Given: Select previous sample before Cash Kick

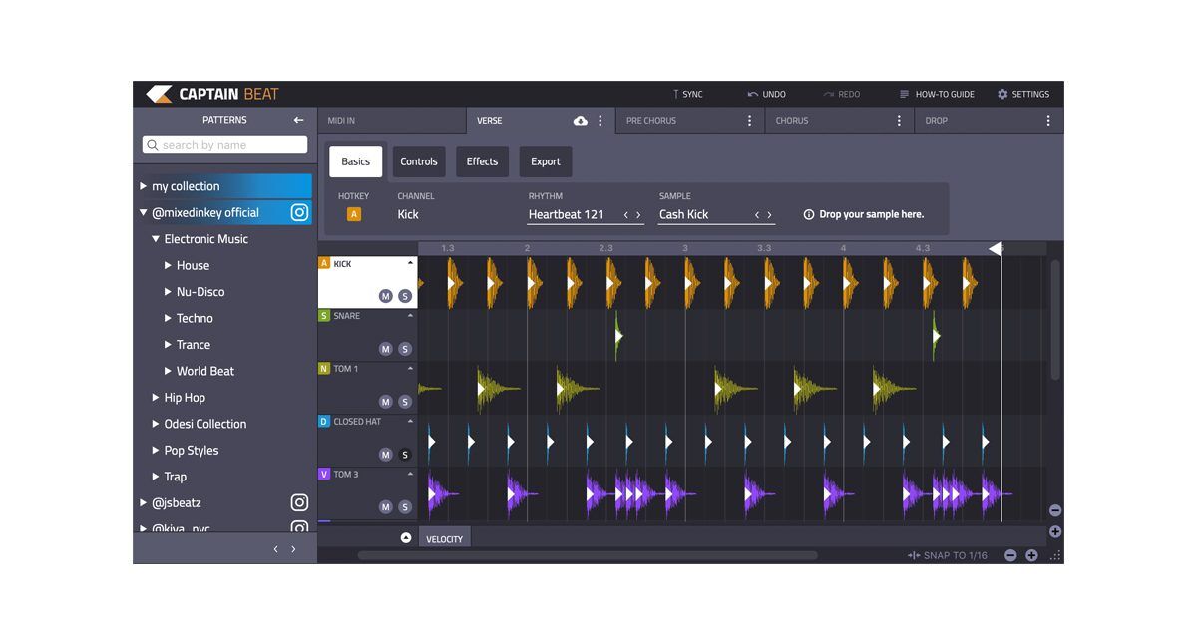Looking at the screenshot, I should [x=757, y=215].
